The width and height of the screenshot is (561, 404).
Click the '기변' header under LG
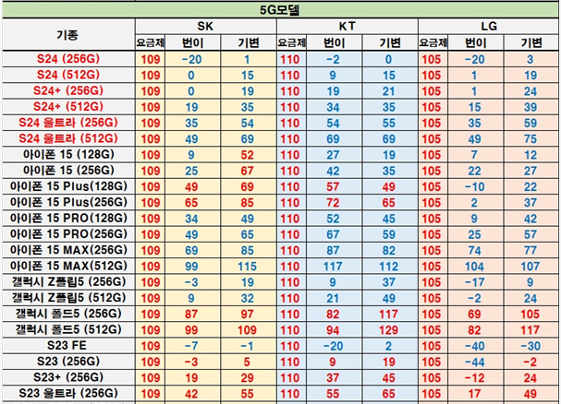coord(531,42)
